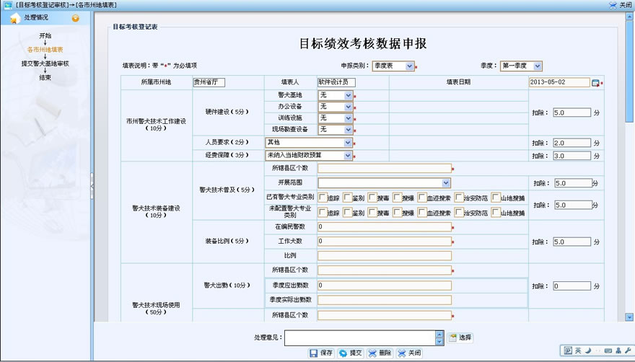Click the 比例 input field

[385, 255]
